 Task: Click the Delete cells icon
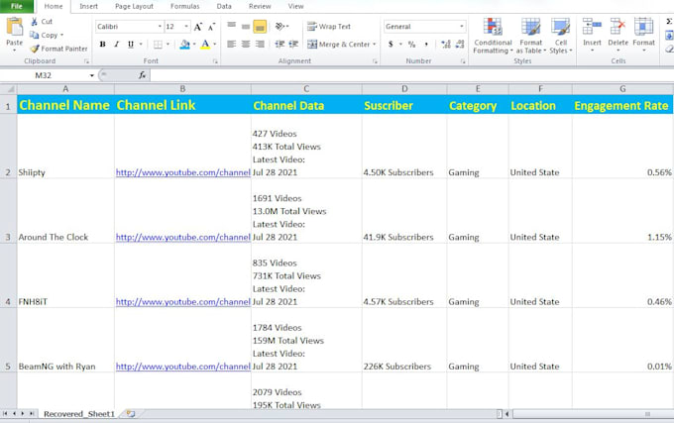point(618,27)
